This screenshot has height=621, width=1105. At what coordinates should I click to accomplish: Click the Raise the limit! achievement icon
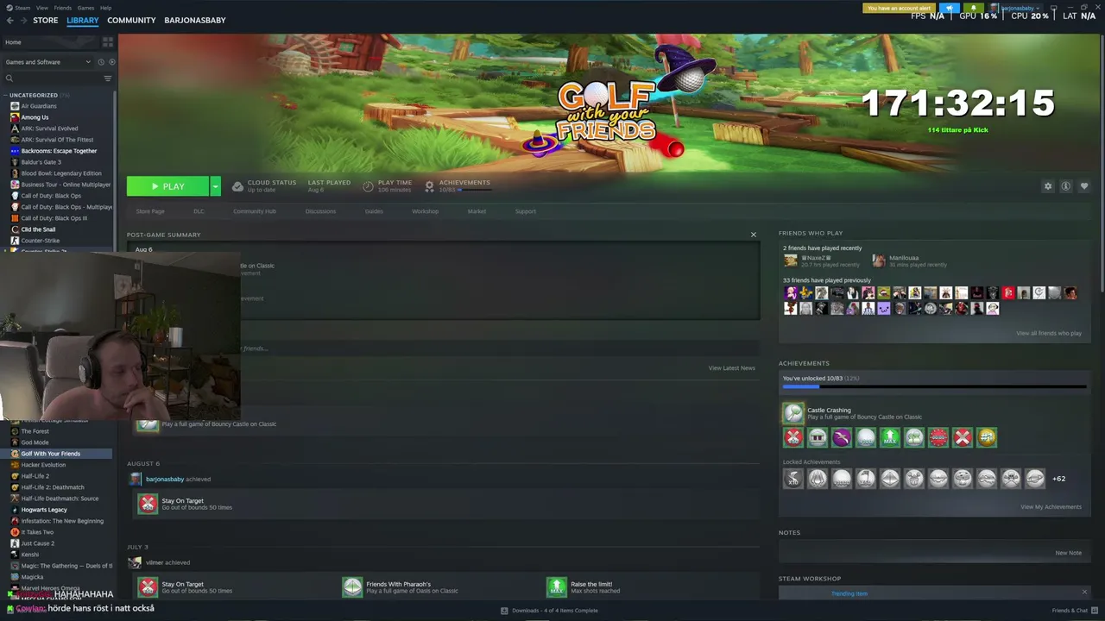tap(557, 587)
